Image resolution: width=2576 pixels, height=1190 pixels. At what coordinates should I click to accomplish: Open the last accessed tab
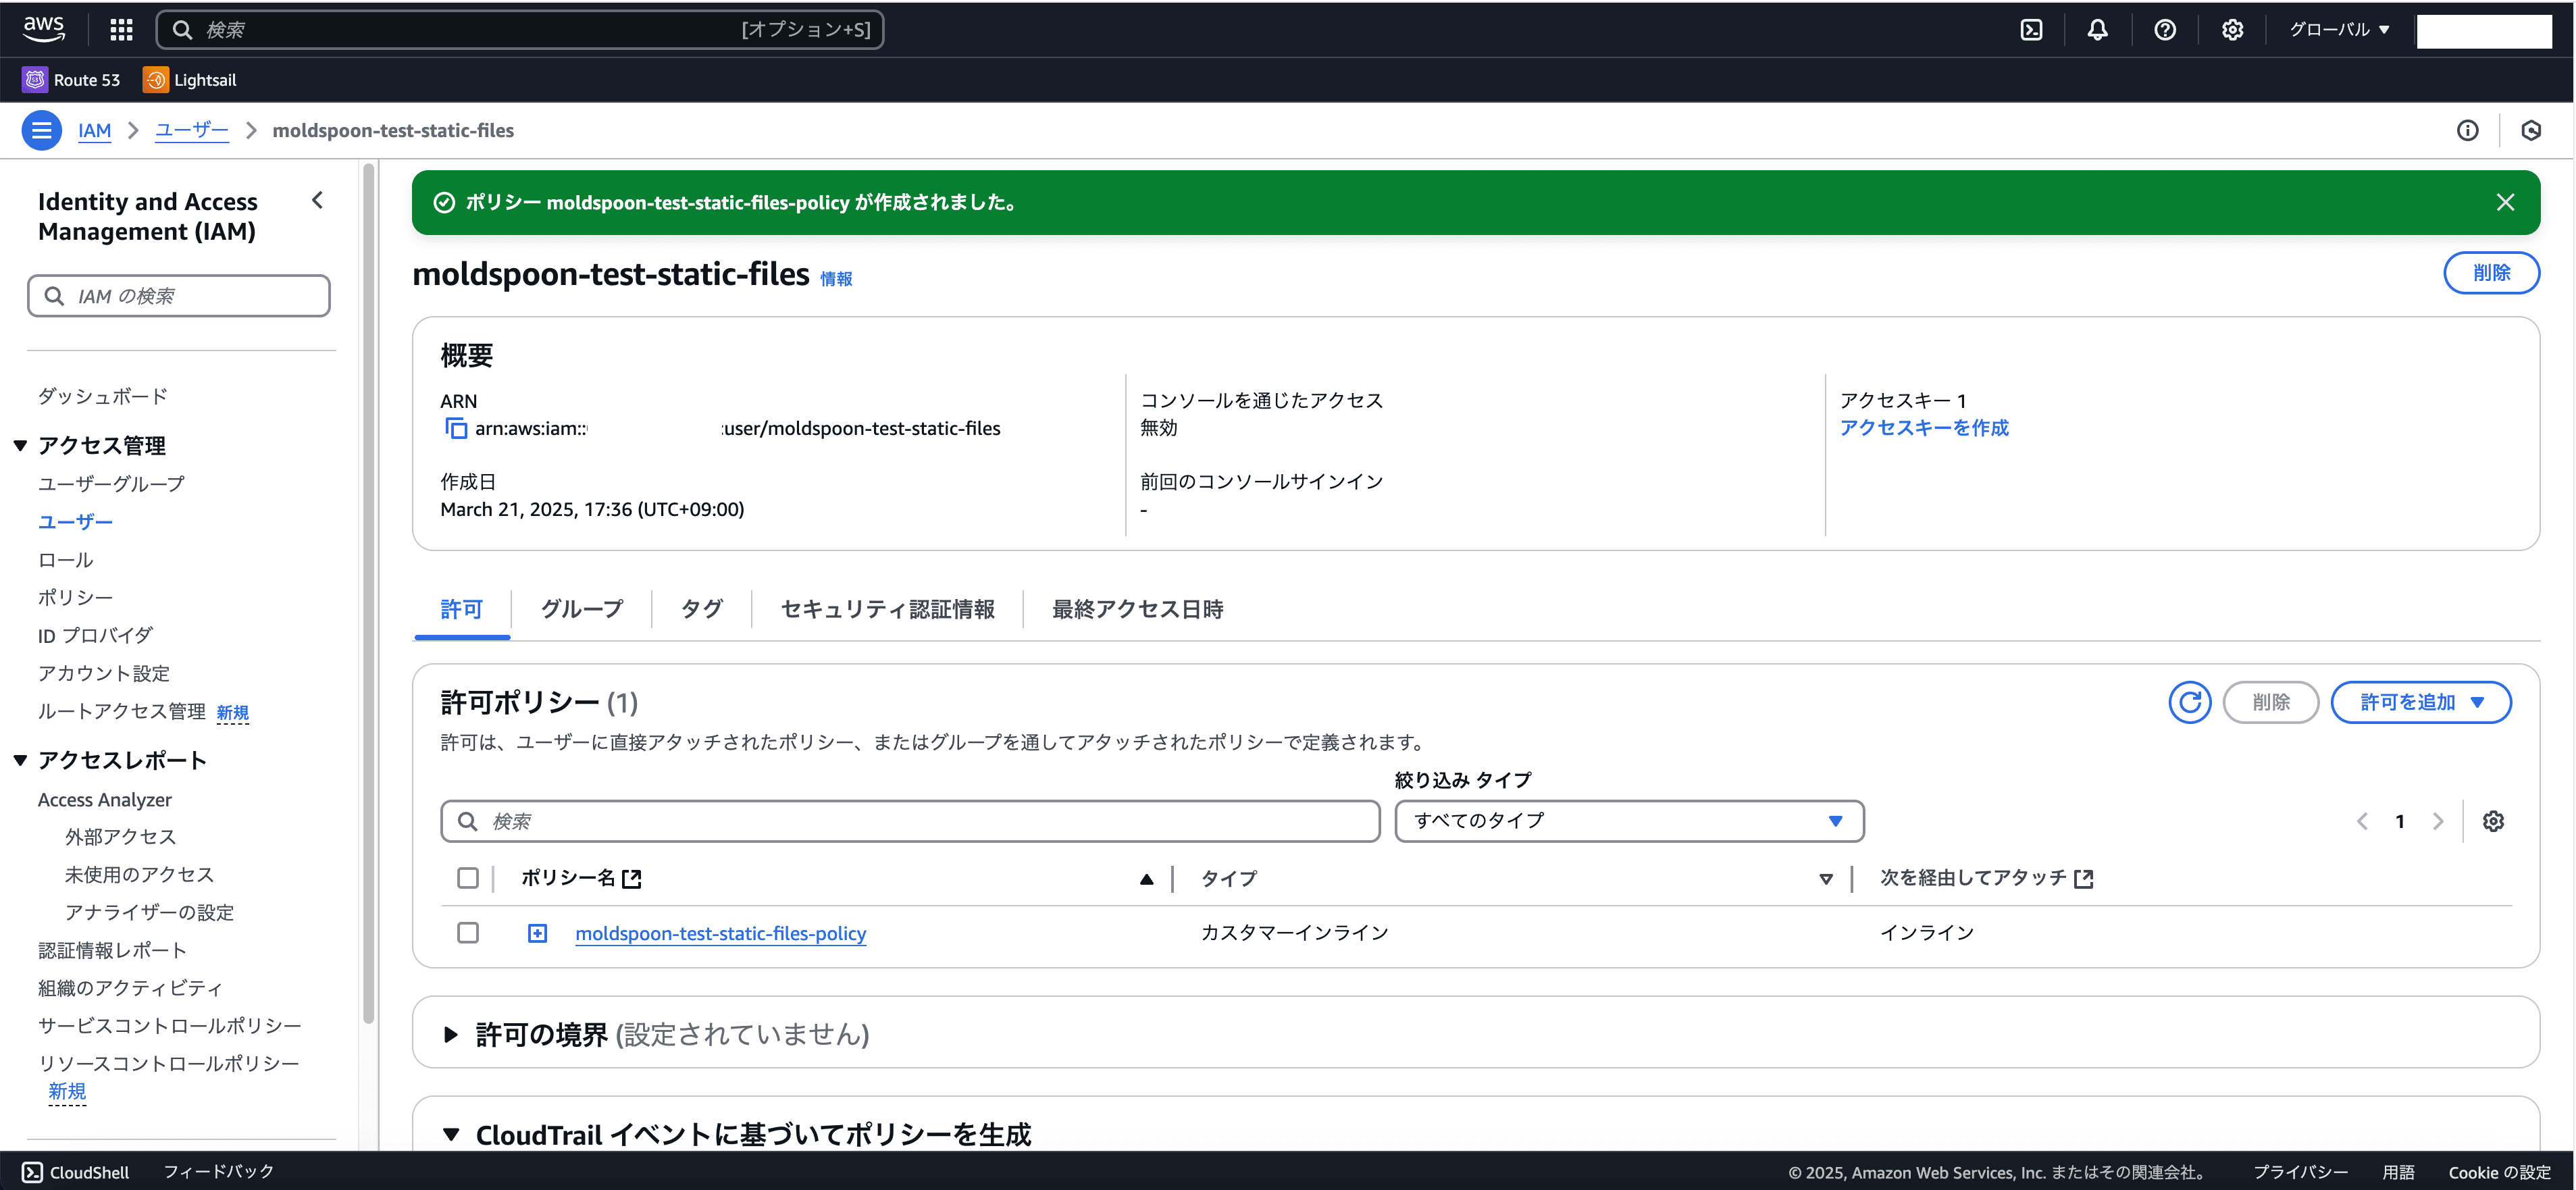1137,609
